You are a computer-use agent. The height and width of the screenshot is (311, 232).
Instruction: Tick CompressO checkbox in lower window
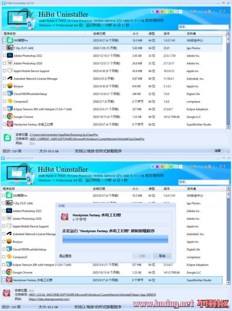pyautogui.click(x=4, y=257)
